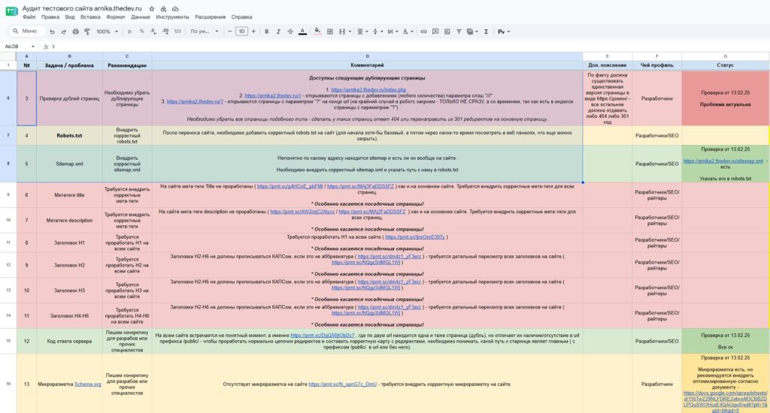
Task: Open the font family dropdown 'По ум...'
Action: click(205, 32)
